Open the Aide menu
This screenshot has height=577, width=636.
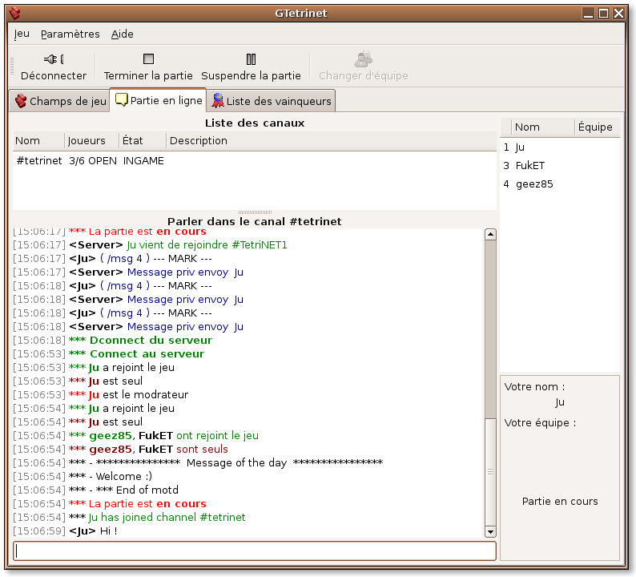122,34
